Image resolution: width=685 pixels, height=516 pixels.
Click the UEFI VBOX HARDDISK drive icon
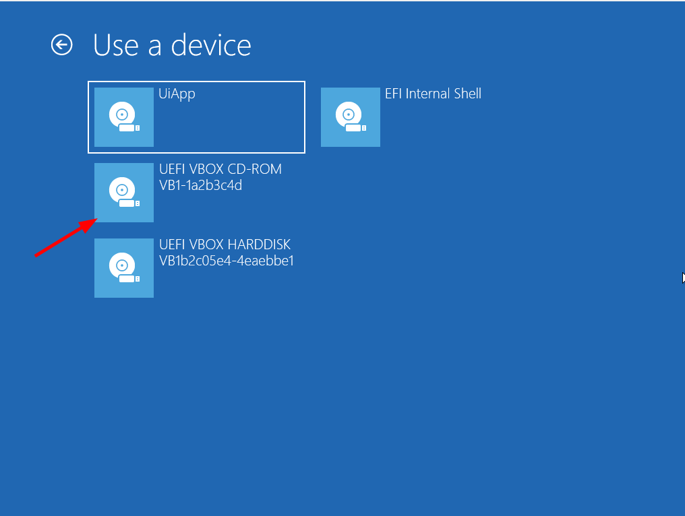point(124,268)
